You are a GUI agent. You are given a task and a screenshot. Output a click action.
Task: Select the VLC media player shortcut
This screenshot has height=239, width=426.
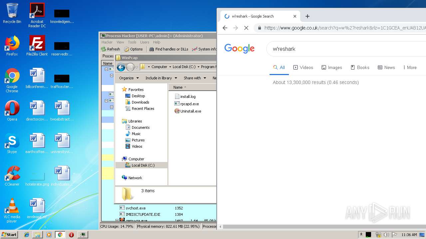pos(12,210)
